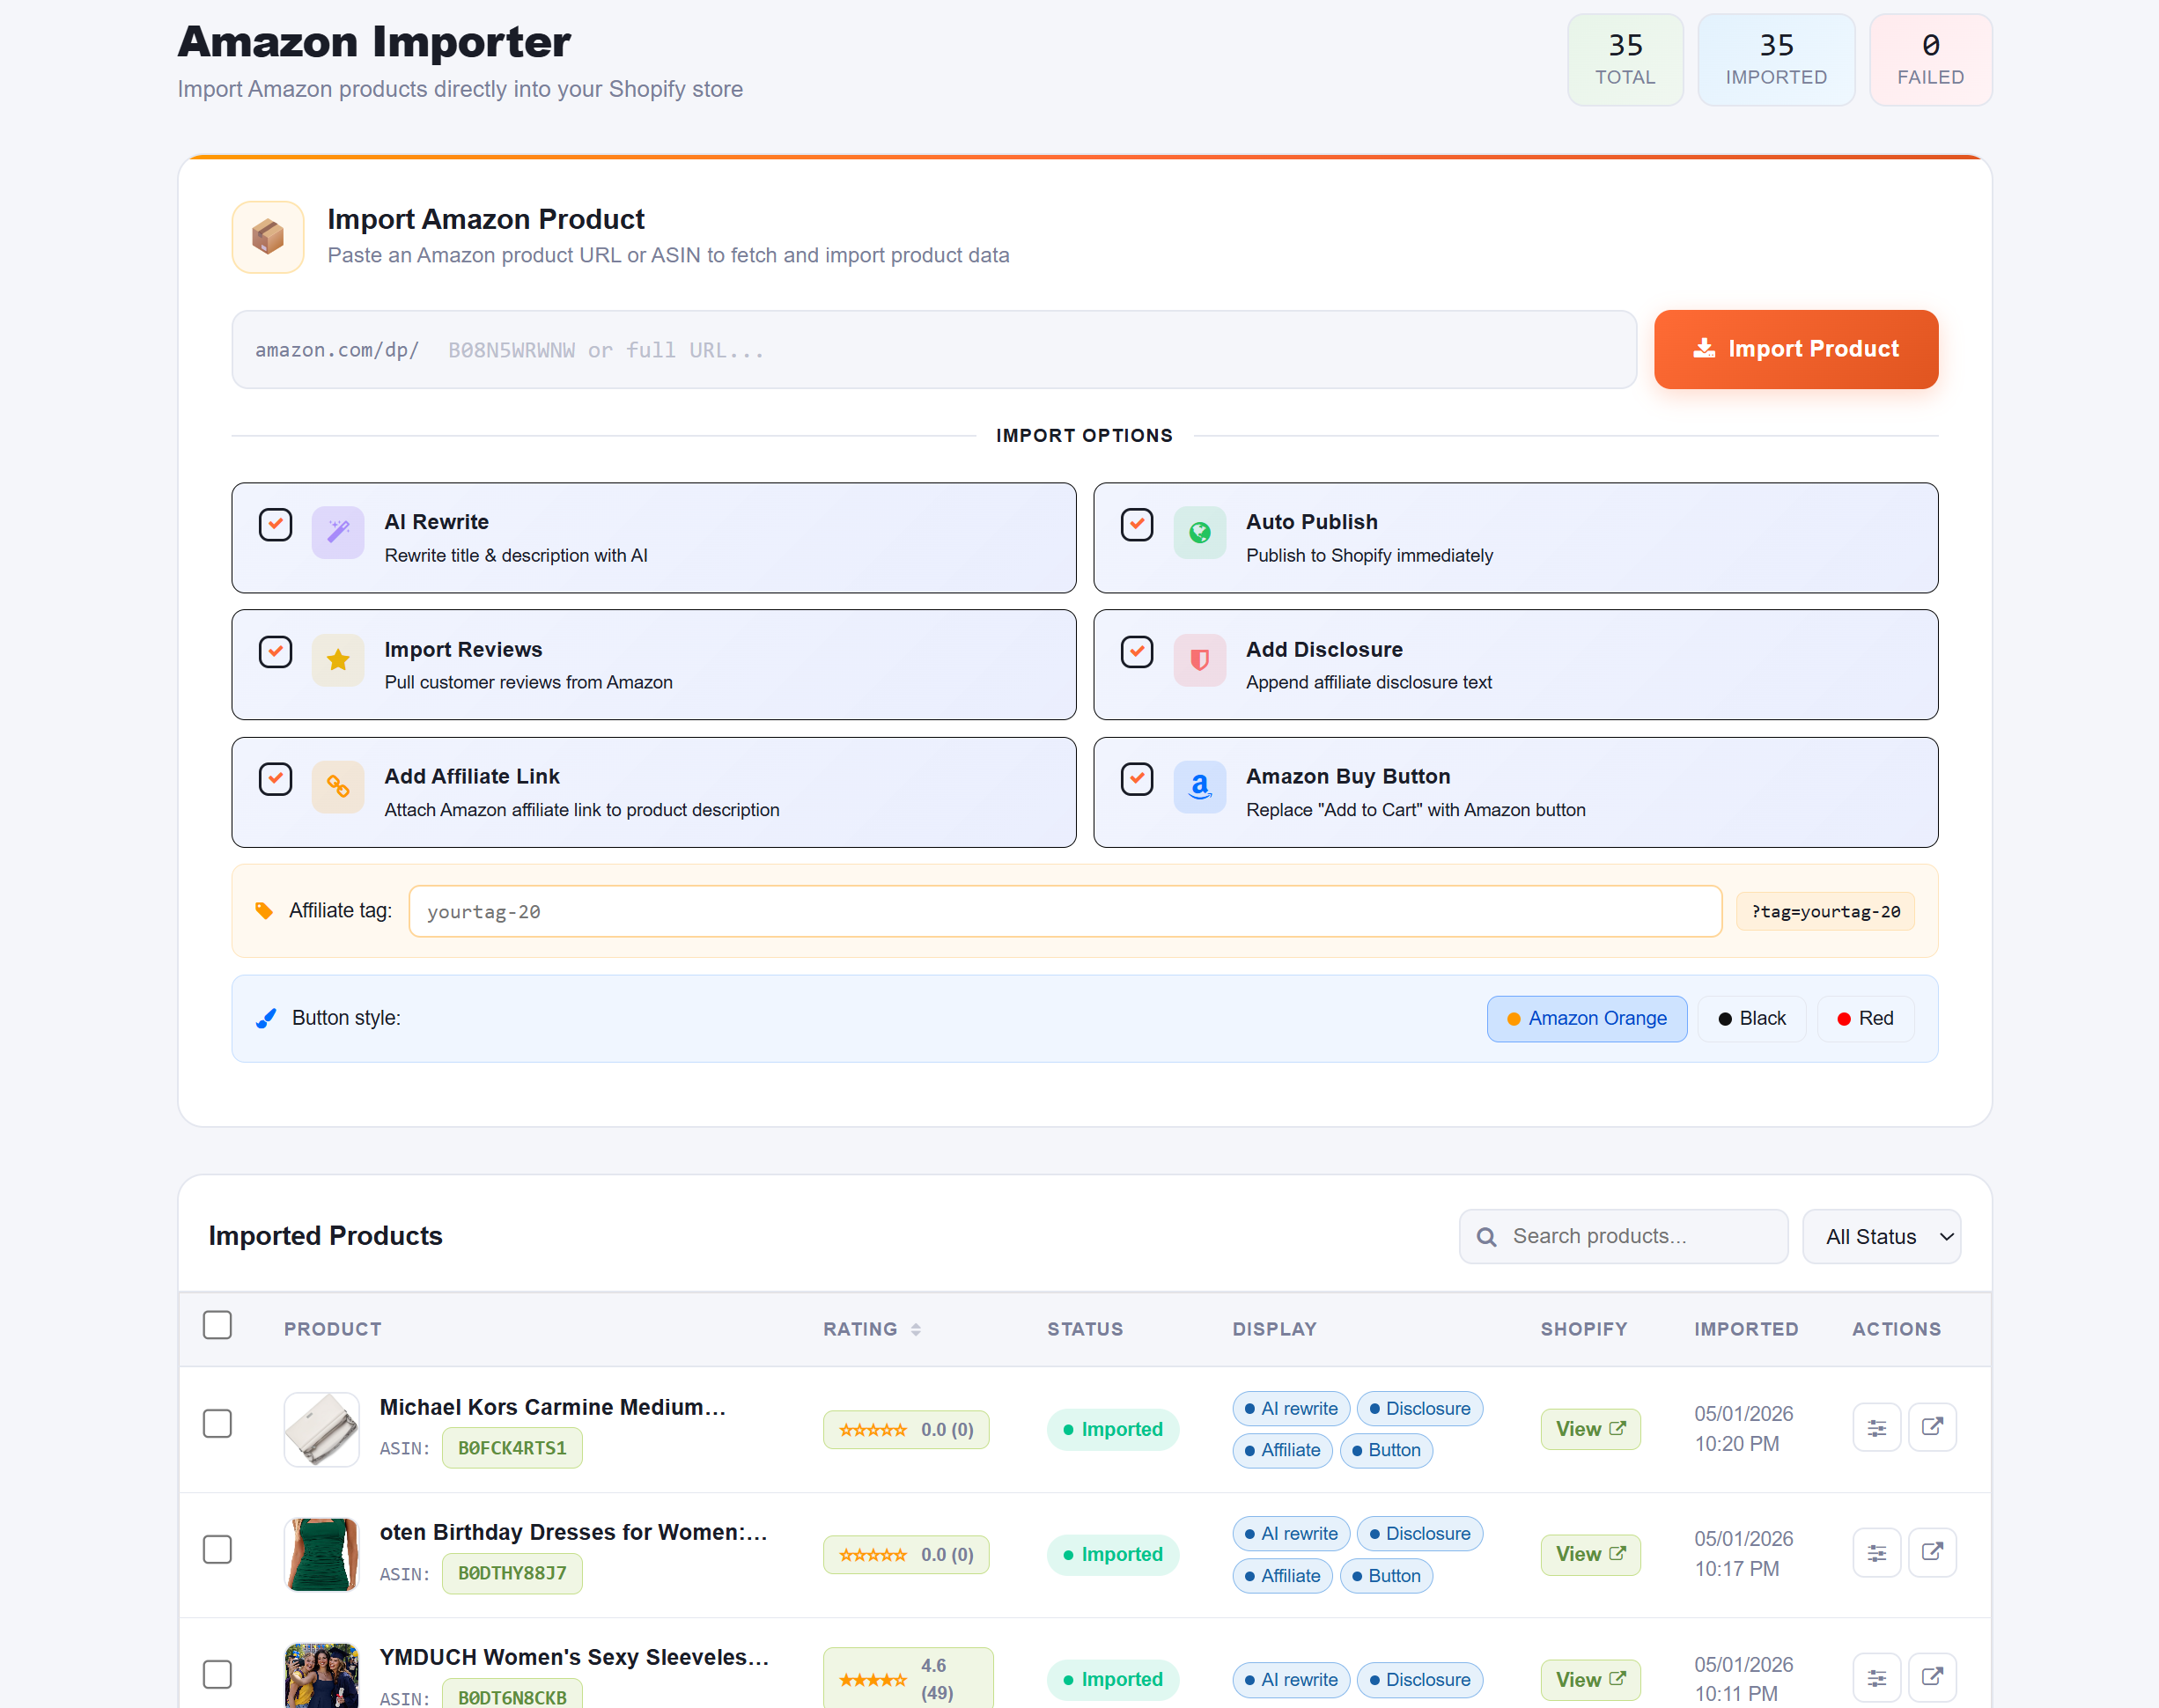This screenshot has width=2159, height=1708.
Task: Toggle the AI Rewrite checkbox
Action: (275, 524)
